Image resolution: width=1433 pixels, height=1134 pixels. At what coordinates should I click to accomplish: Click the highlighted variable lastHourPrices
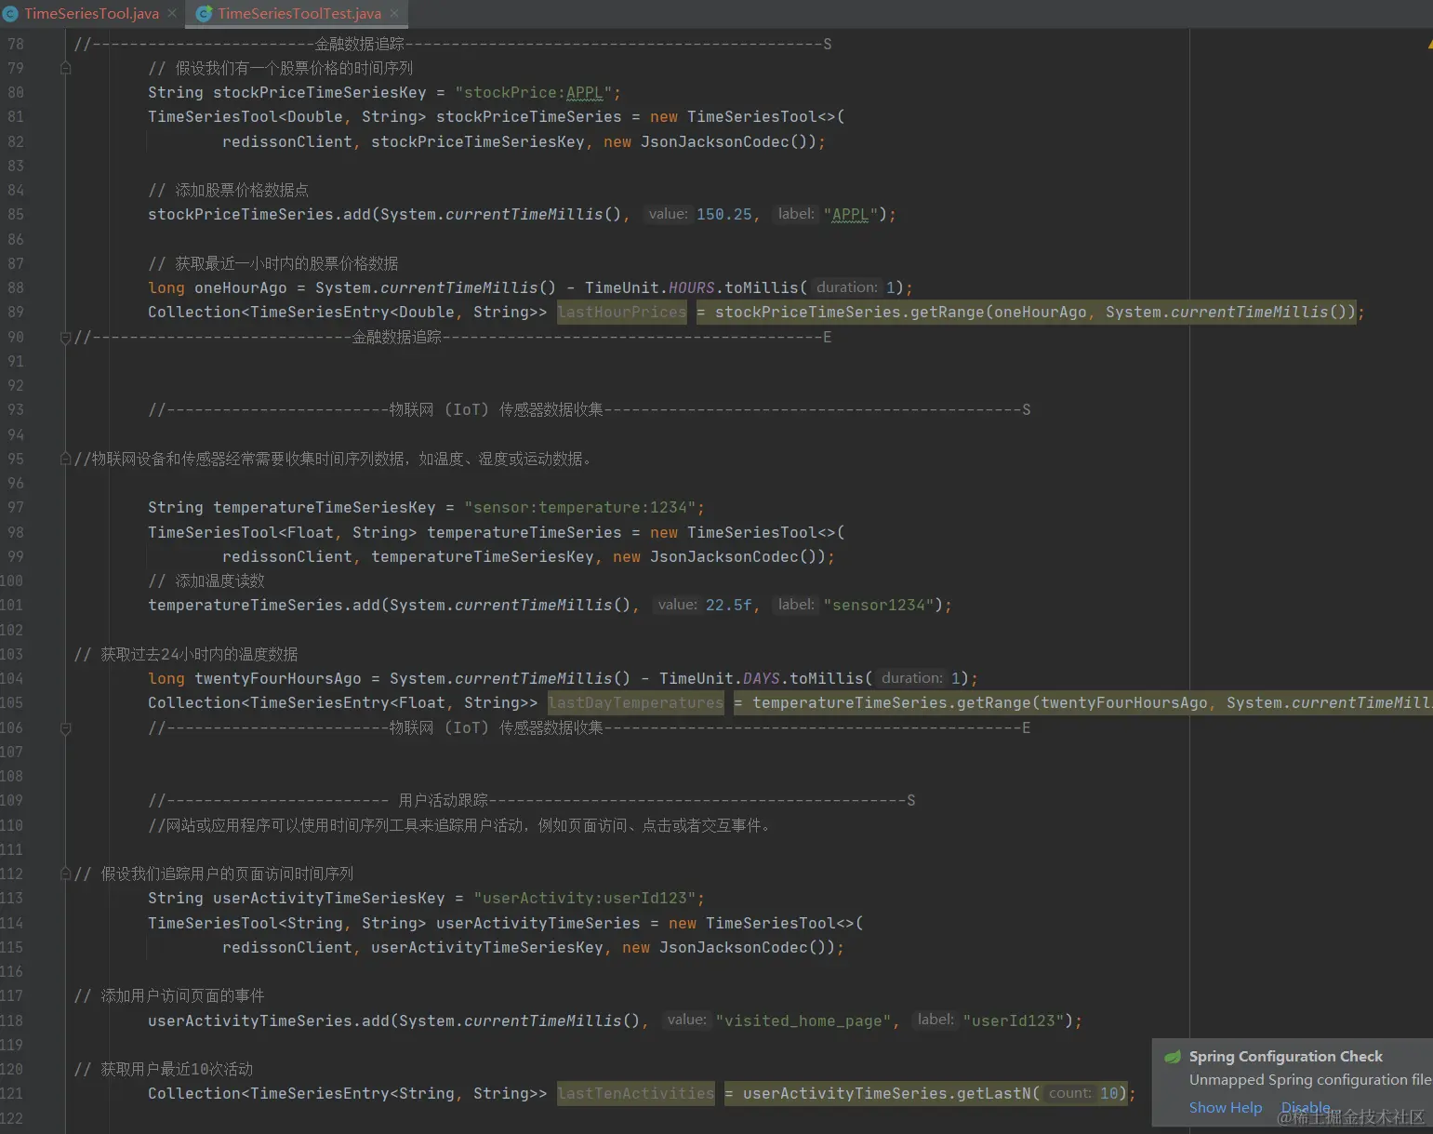622,312
